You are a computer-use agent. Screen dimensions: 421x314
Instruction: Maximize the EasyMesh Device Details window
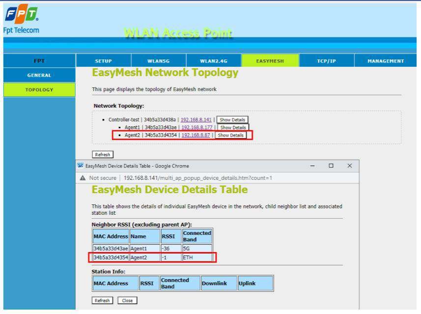tap(331, 166)
